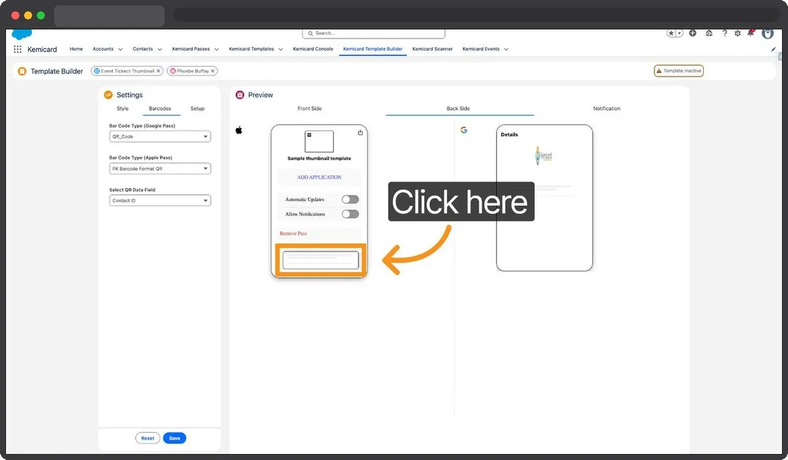Open the Trailhead guidance icon
The width and height of the screenshot is (788, 460).
pos(708,33)
